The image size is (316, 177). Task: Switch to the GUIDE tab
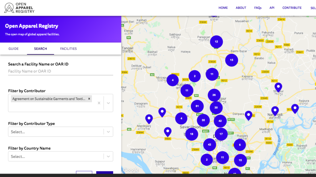(14, 49)
